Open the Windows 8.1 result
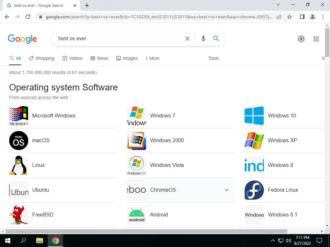This screenshot has width=330, height=247. point(285,215)
